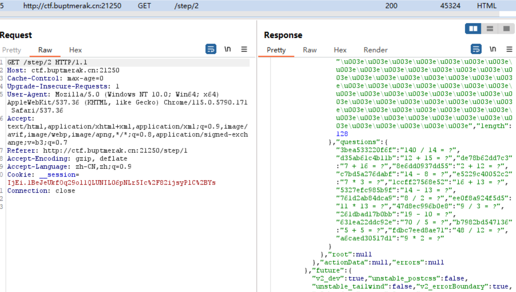Click HTML MIME type cell
Screen dimensions: 516x292
(x=487, y=6)
